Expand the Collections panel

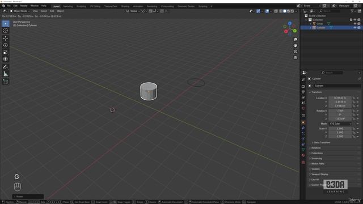pos(317,153)
